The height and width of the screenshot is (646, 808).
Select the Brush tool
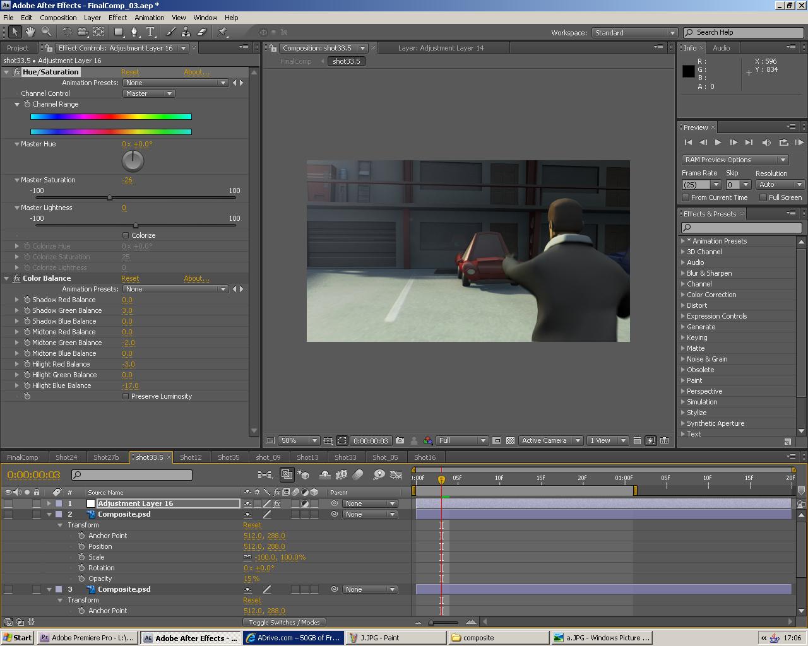click(171, 32)
